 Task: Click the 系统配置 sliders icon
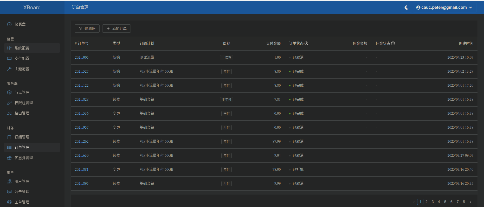tap(9, 48)
